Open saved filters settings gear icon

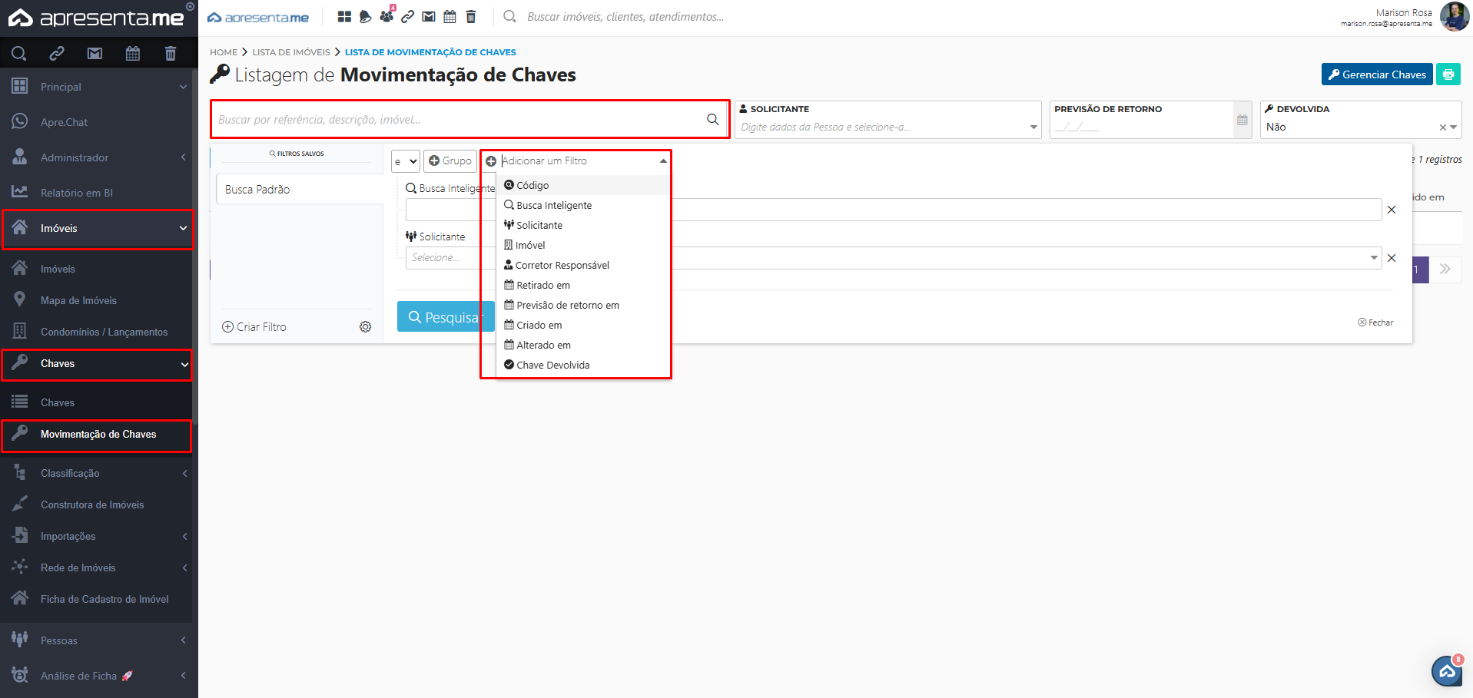pyautogui.click(x=365, y=327)
